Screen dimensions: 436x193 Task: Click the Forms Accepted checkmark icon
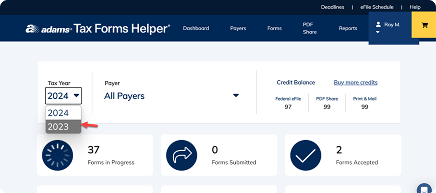[306, 155]
